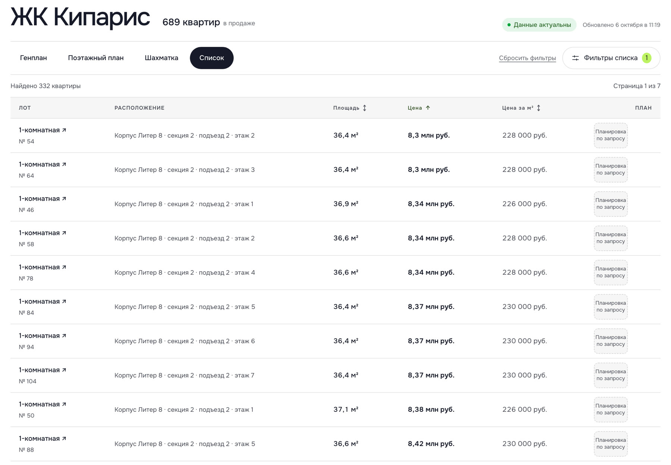Sort by Цена за м² arrows icon
Viewport: 671px width, 465px height.
pyautogui.click(x=539, y=108)
